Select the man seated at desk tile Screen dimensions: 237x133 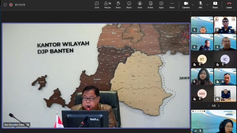(225, 93)
